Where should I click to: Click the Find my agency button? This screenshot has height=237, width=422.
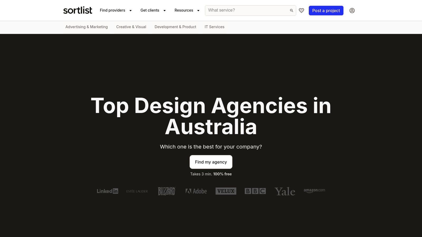pyautogui.click(x=211, y=162)
